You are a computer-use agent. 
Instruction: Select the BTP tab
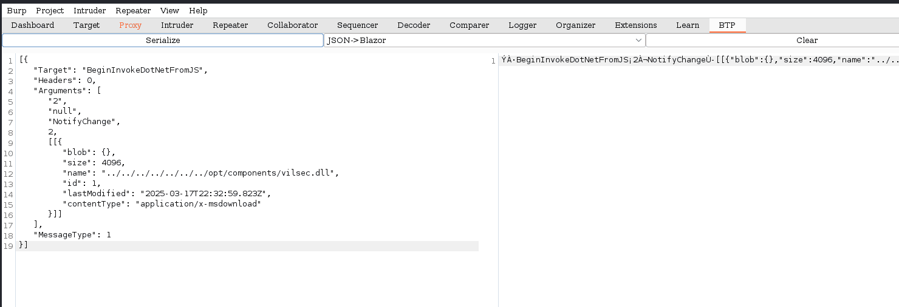coord(727,25)
